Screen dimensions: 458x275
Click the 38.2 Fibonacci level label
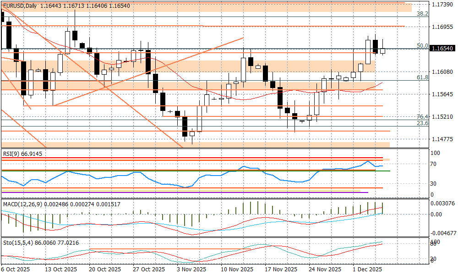coord(422,14)
